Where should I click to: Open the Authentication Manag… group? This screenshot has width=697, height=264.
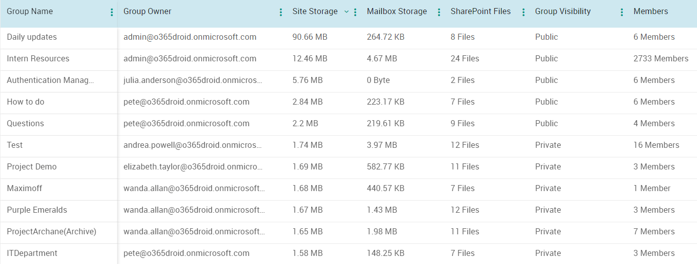(50, 80)
